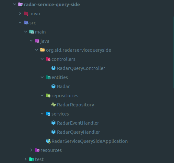Select the java row label
The height and width of the screenshot is (163, 174).
click(45, 41)
